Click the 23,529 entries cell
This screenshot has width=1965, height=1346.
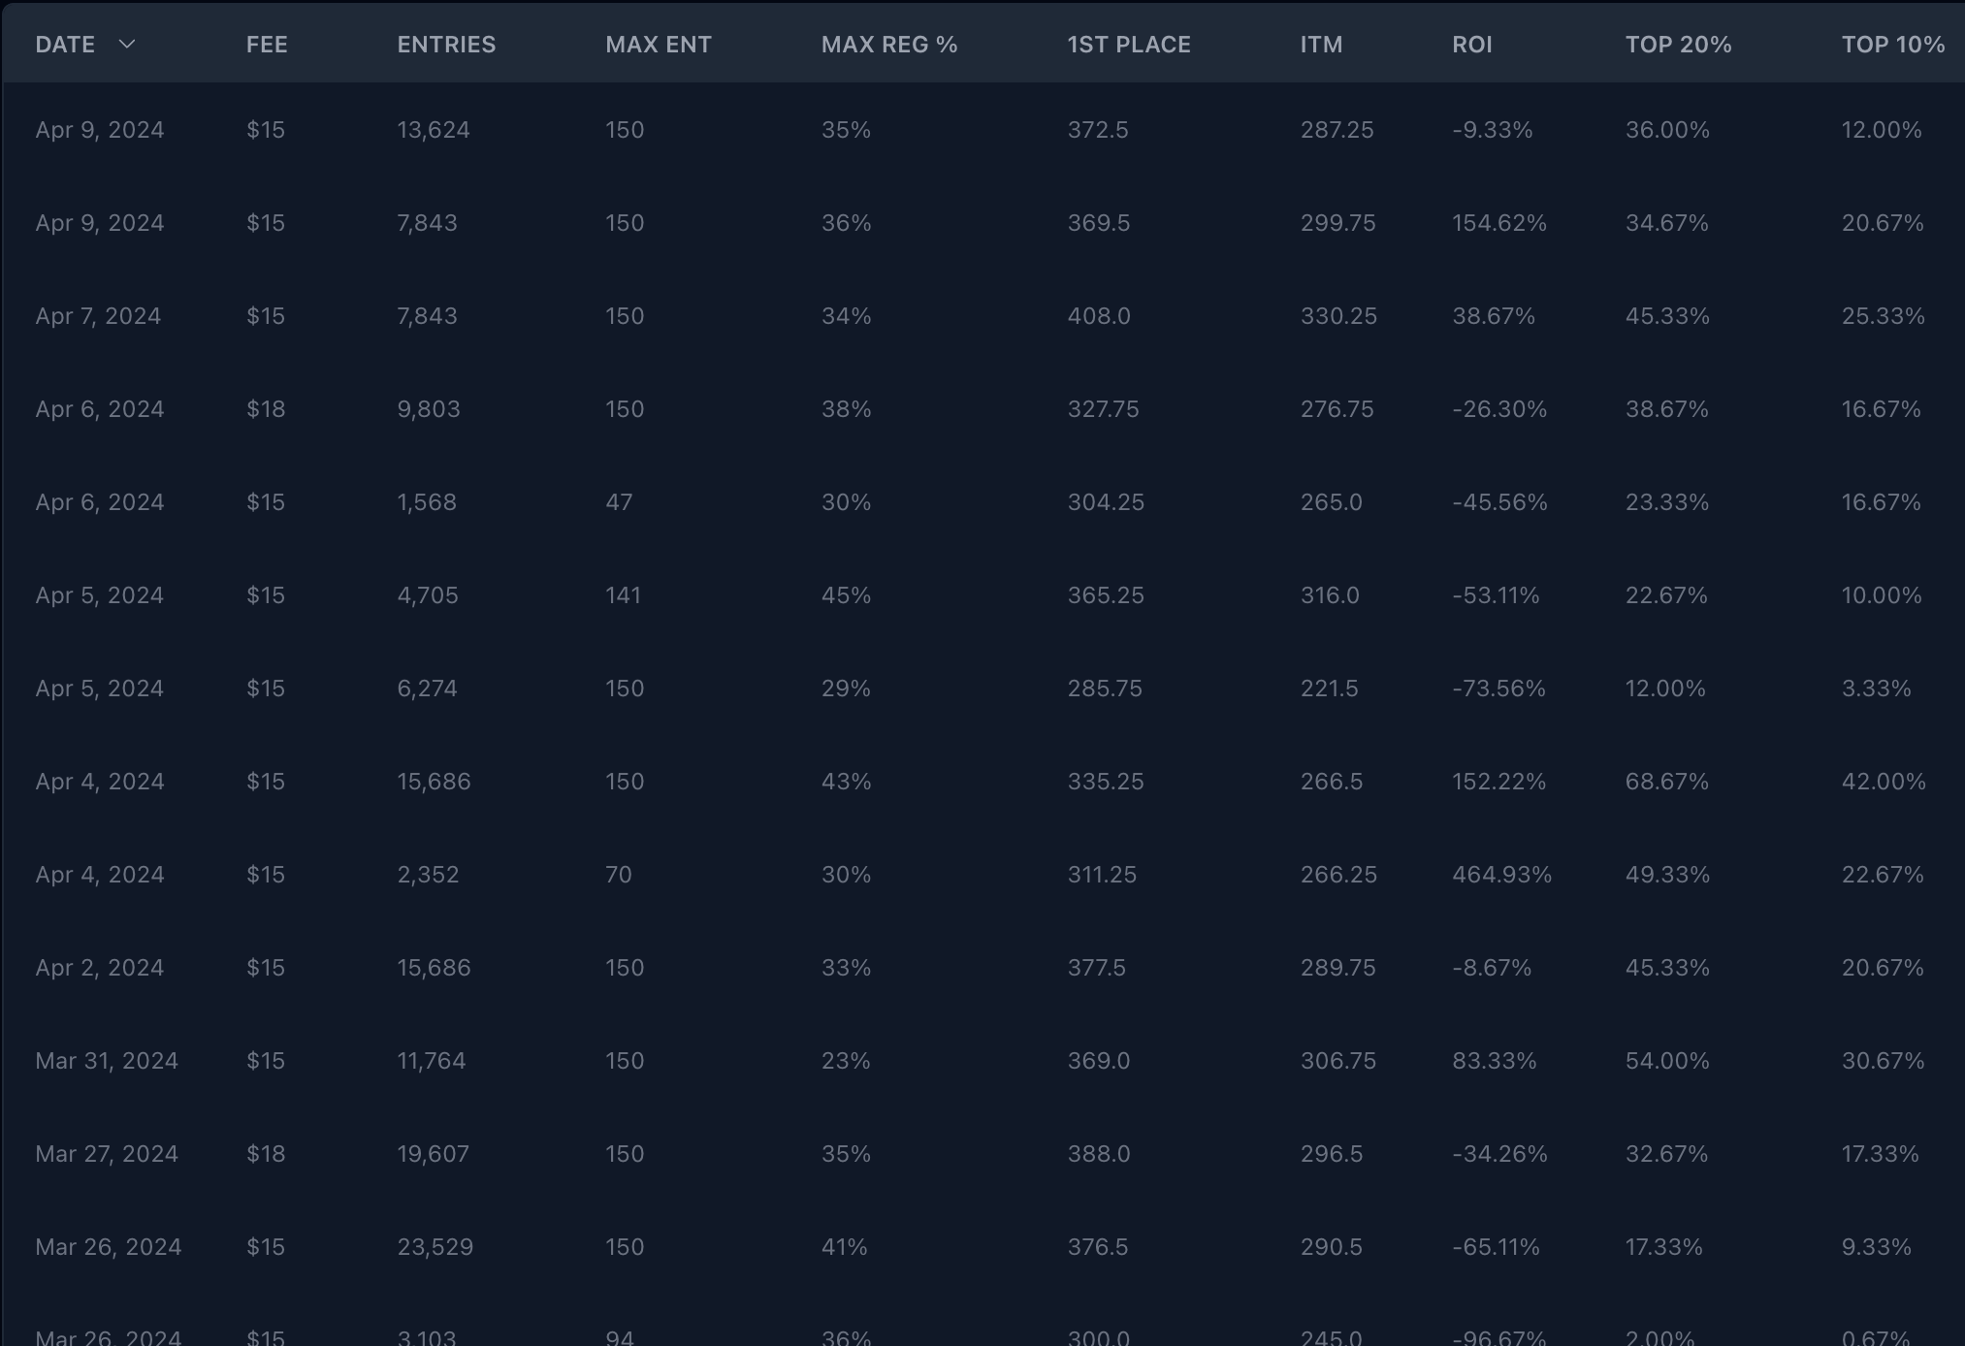[x=435, y=1247]
